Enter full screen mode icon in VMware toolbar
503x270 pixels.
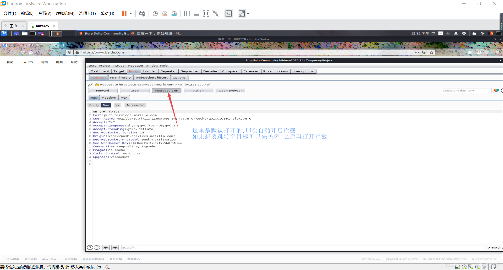click(x=206, y=13)
